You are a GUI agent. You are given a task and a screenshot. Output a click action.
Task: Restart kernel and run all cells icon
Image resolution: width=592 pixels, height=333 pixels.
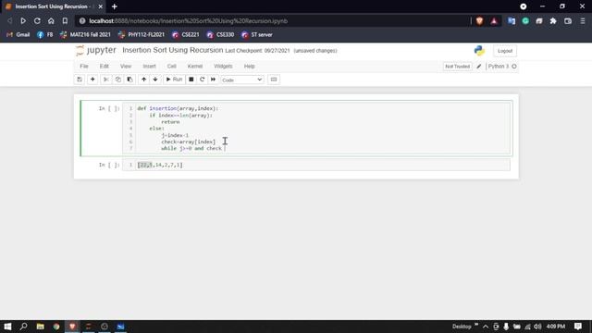213,80
